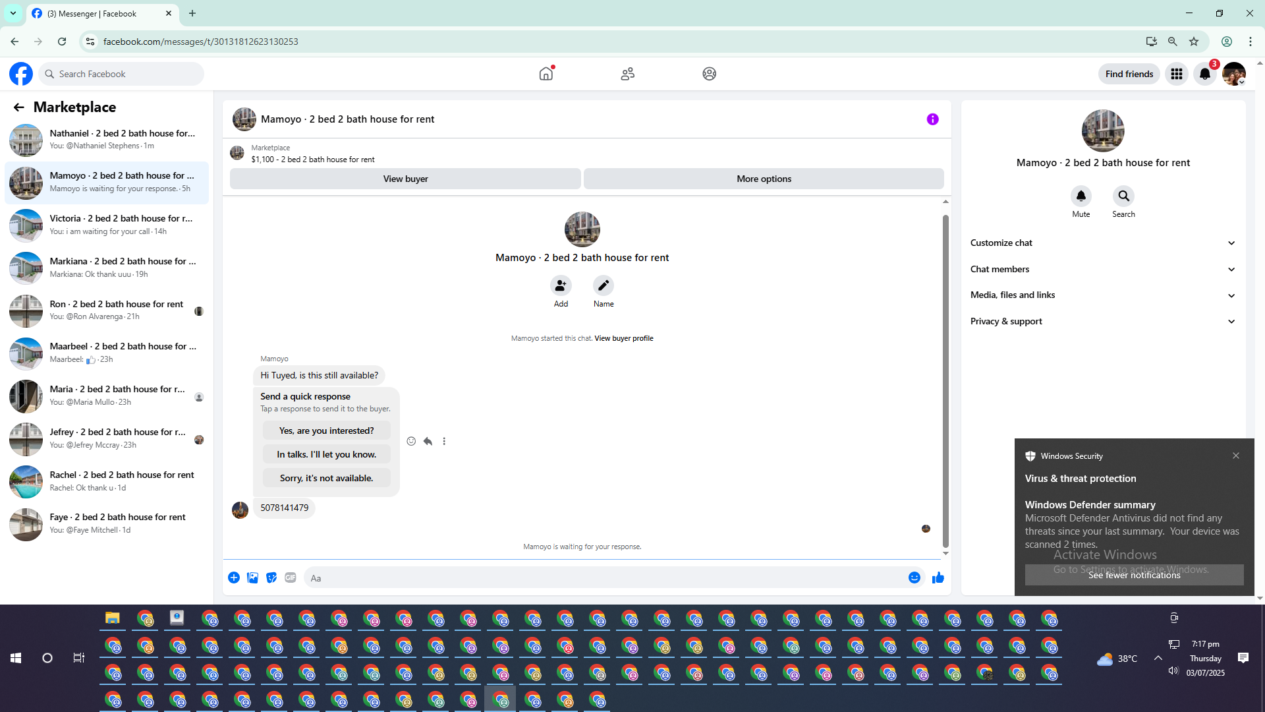Click View buyer profile link
The image size is (1265, 712).
623,339
